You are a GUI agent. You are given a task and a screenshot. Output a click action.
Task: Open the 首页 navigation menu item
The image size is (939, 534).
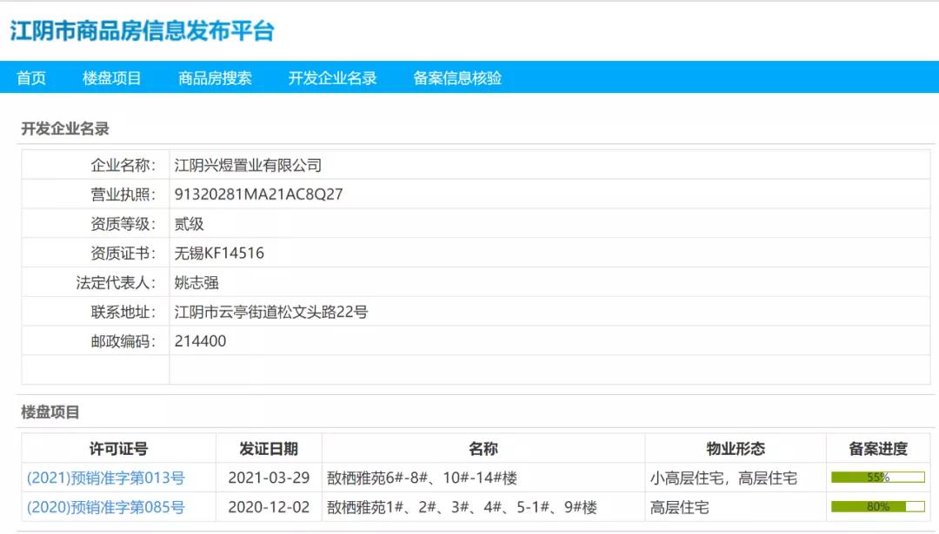tap(31, 77)
